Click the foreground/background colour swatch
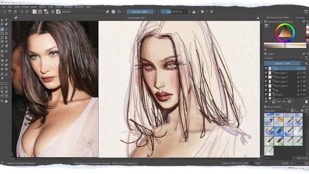This screenshot has width=309, height=174. [x=46, y=12]
